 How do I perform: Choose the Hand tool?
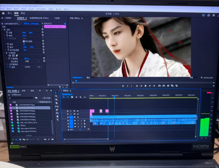pos(57,117)
